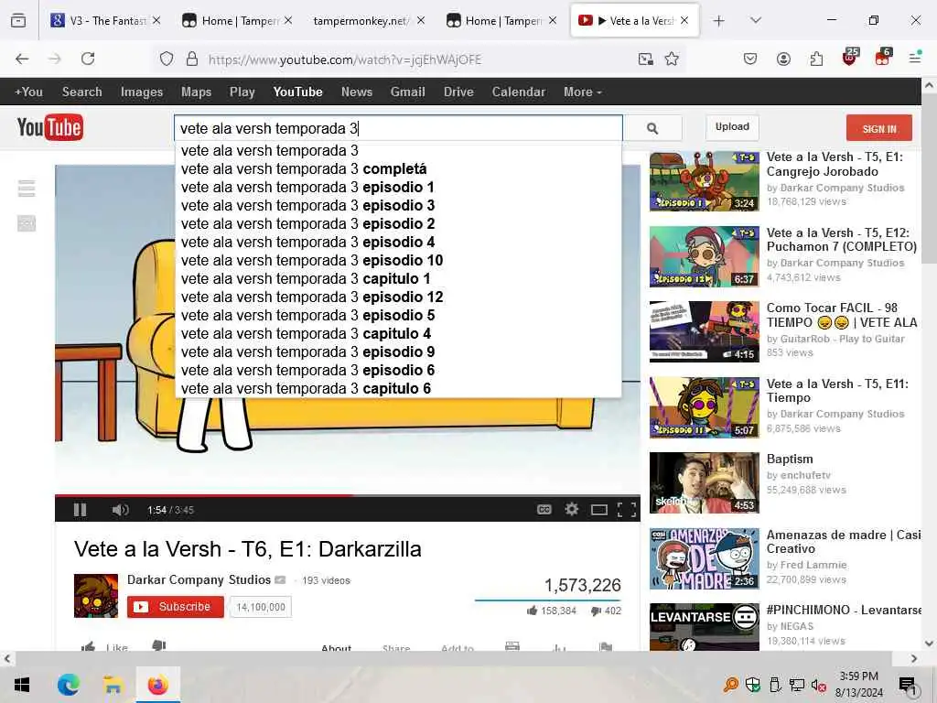
Task: Click the muted speaker tray icon
Action: (818, 685)
